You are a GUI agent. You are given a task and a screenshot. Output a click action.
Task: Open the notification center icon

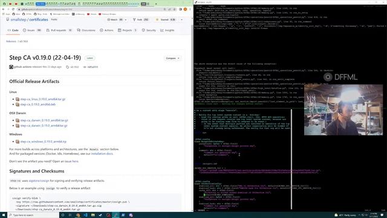coord(382,215)
